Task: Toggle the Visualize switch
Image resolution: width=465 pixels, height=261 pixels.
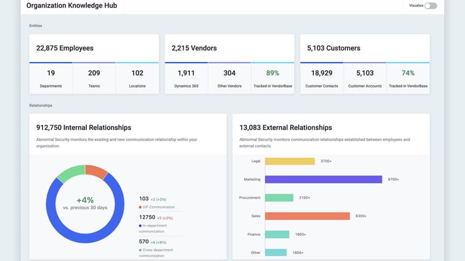Action: pyautogui.click(x=430, y=5)
